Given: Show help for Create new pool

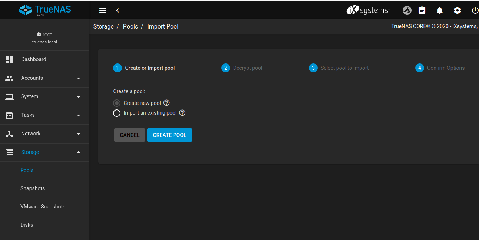Looking at the screenshot, I should [166, 103].
